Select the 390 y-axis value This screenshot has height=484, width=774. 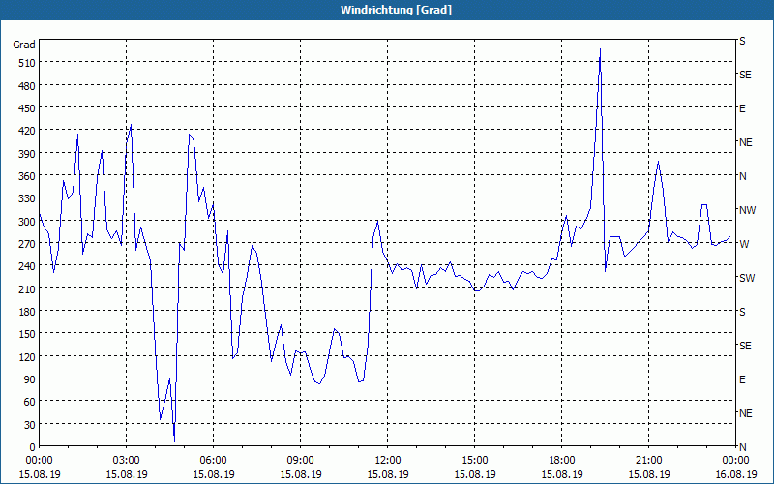(27, 154)
